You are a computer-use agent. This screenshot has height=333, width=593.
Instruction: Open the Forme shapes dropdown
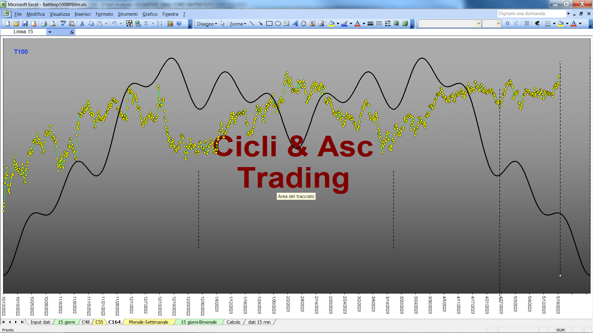(238, 24)
